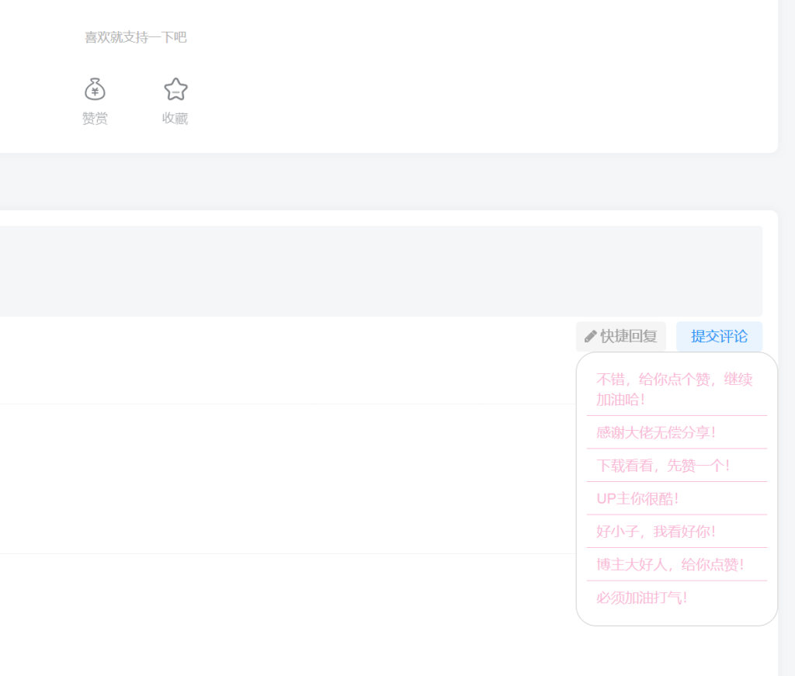
Task: Choose quick reply 好小子，我看好你！
Action: (656, 532)
